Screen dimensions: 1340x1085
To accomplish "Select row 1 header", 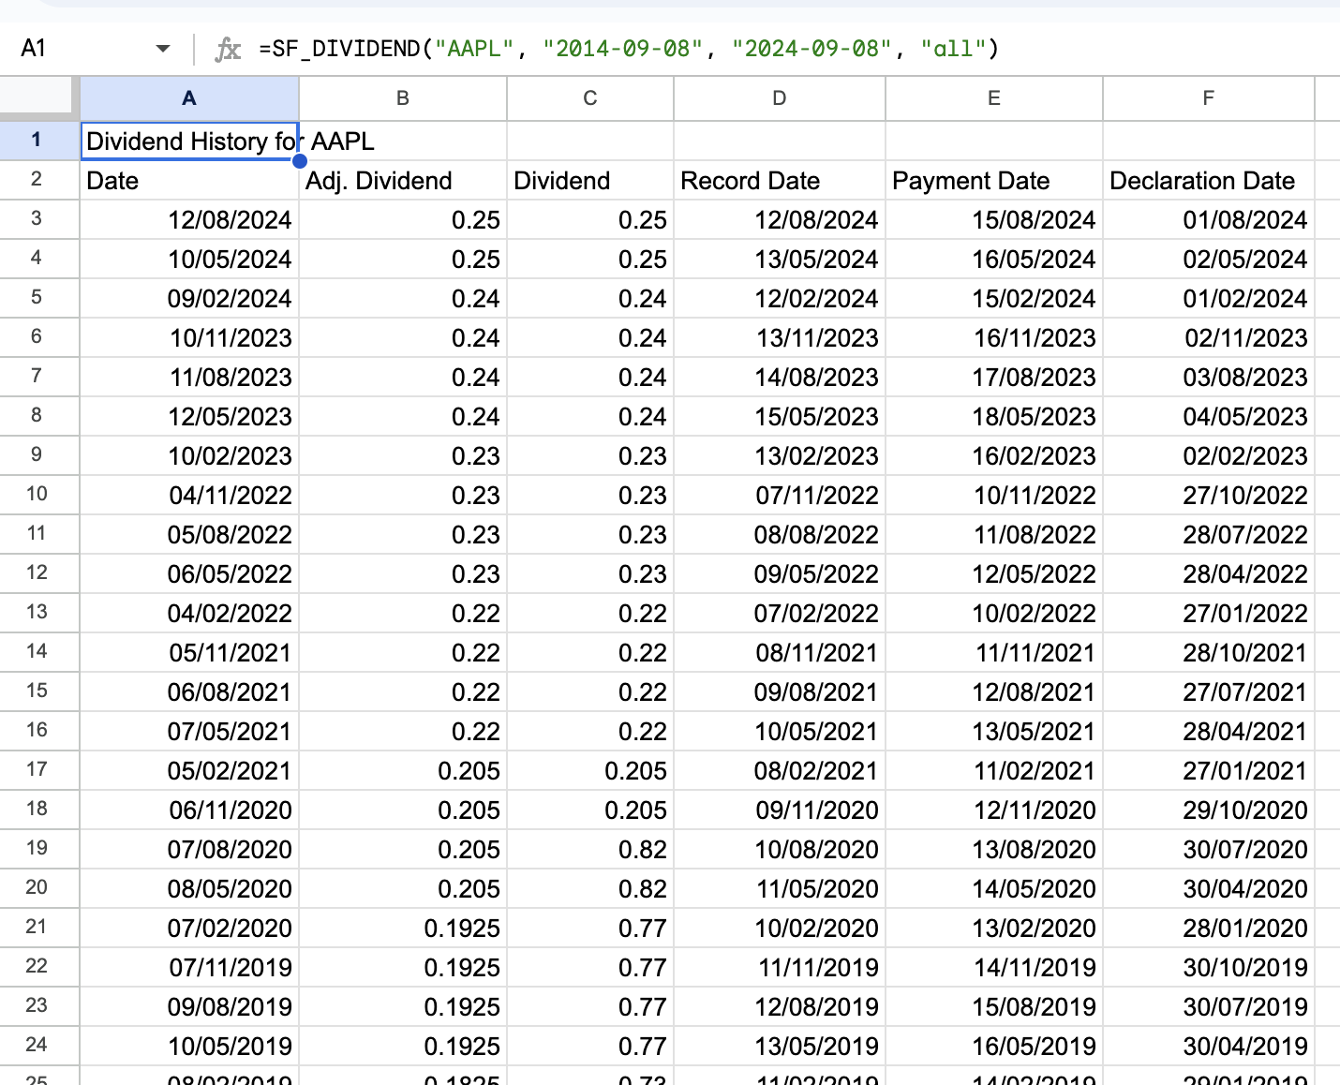I will click(37, 140).
